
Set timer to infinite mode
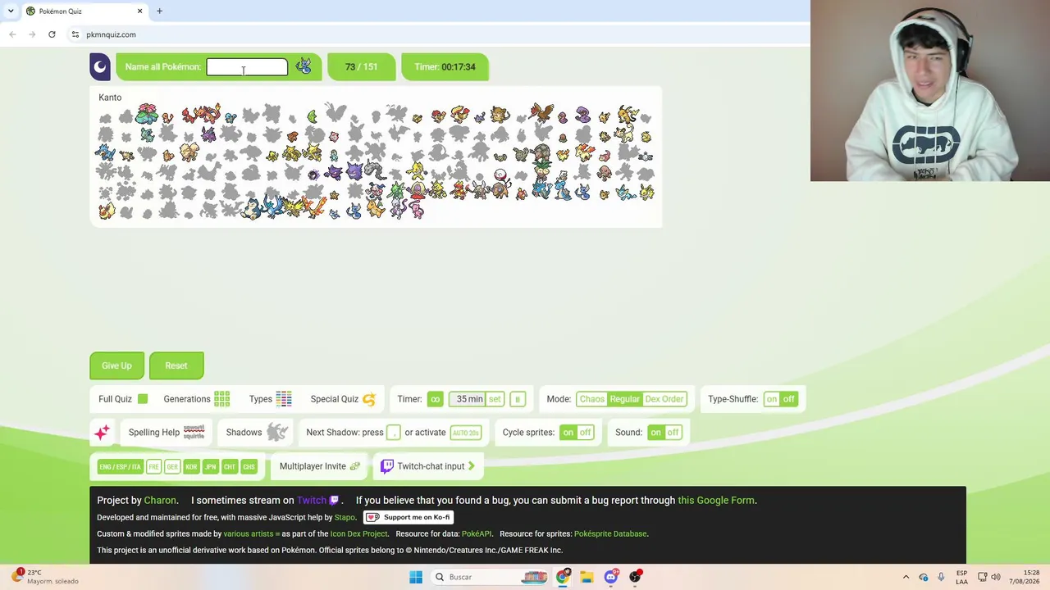click(x=435, y=399)
